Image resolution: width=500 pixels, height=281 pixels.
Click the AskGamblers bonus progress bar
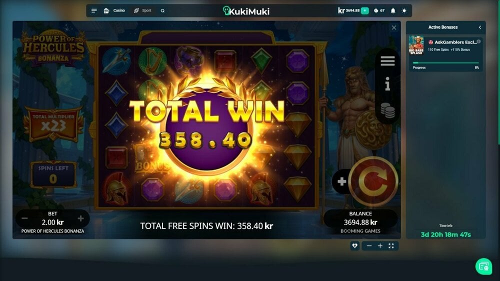[446, 63]
